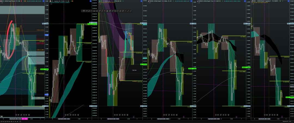
Task: Set range to All
Action: click(x=17, y=121)
